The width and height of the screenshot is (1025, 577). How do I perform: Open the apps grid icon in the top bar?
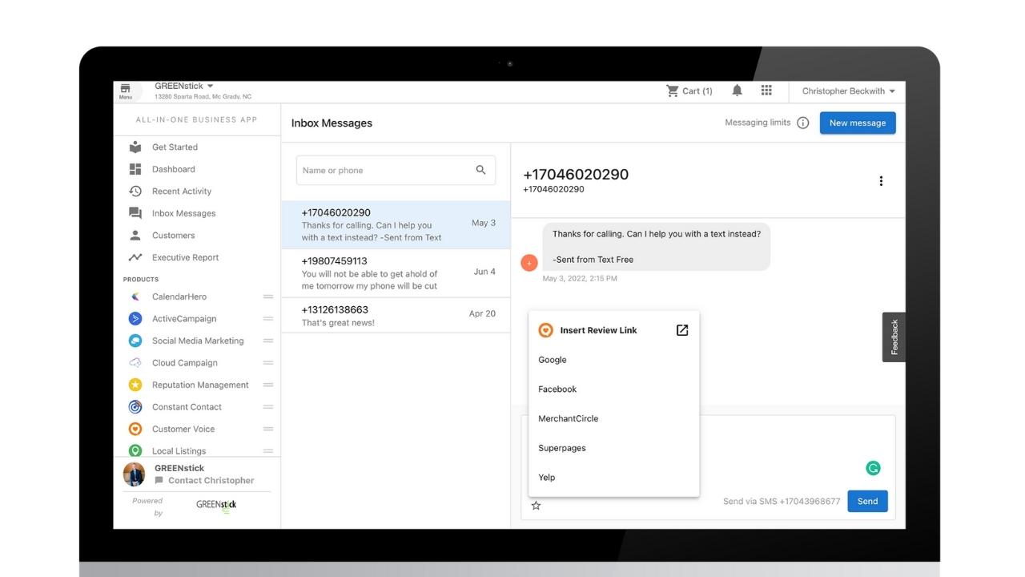[x=766, y=91]
